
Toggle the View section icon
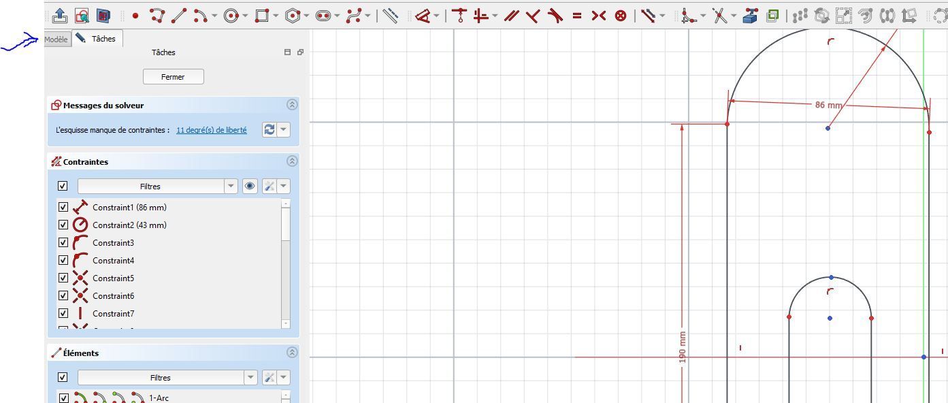coord(103,15)
